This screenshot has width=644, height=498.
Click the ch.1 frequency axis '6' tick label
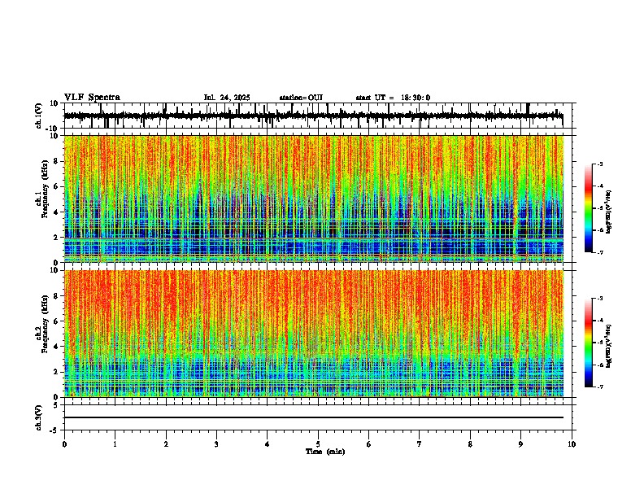56,186
